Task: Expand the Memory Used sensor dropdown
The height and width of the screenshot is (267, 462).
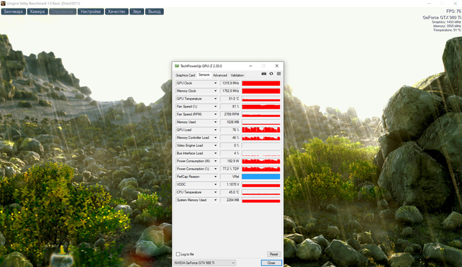Action: [215, 122]
